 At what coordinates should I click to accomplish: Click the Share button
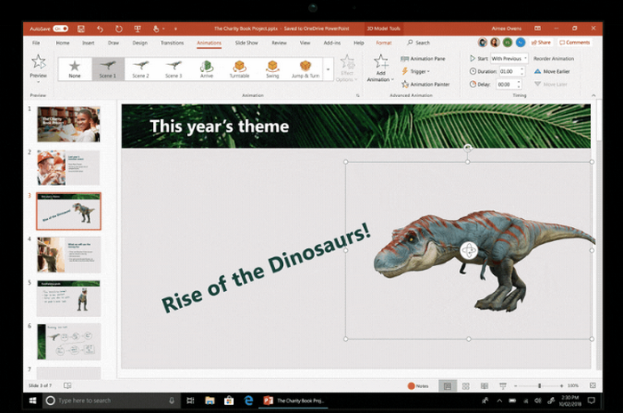541,42
